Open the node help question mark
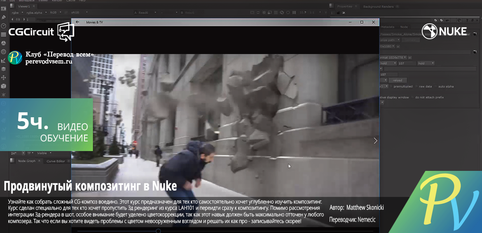This screenshot has width=482, height=233. (467, 20)
